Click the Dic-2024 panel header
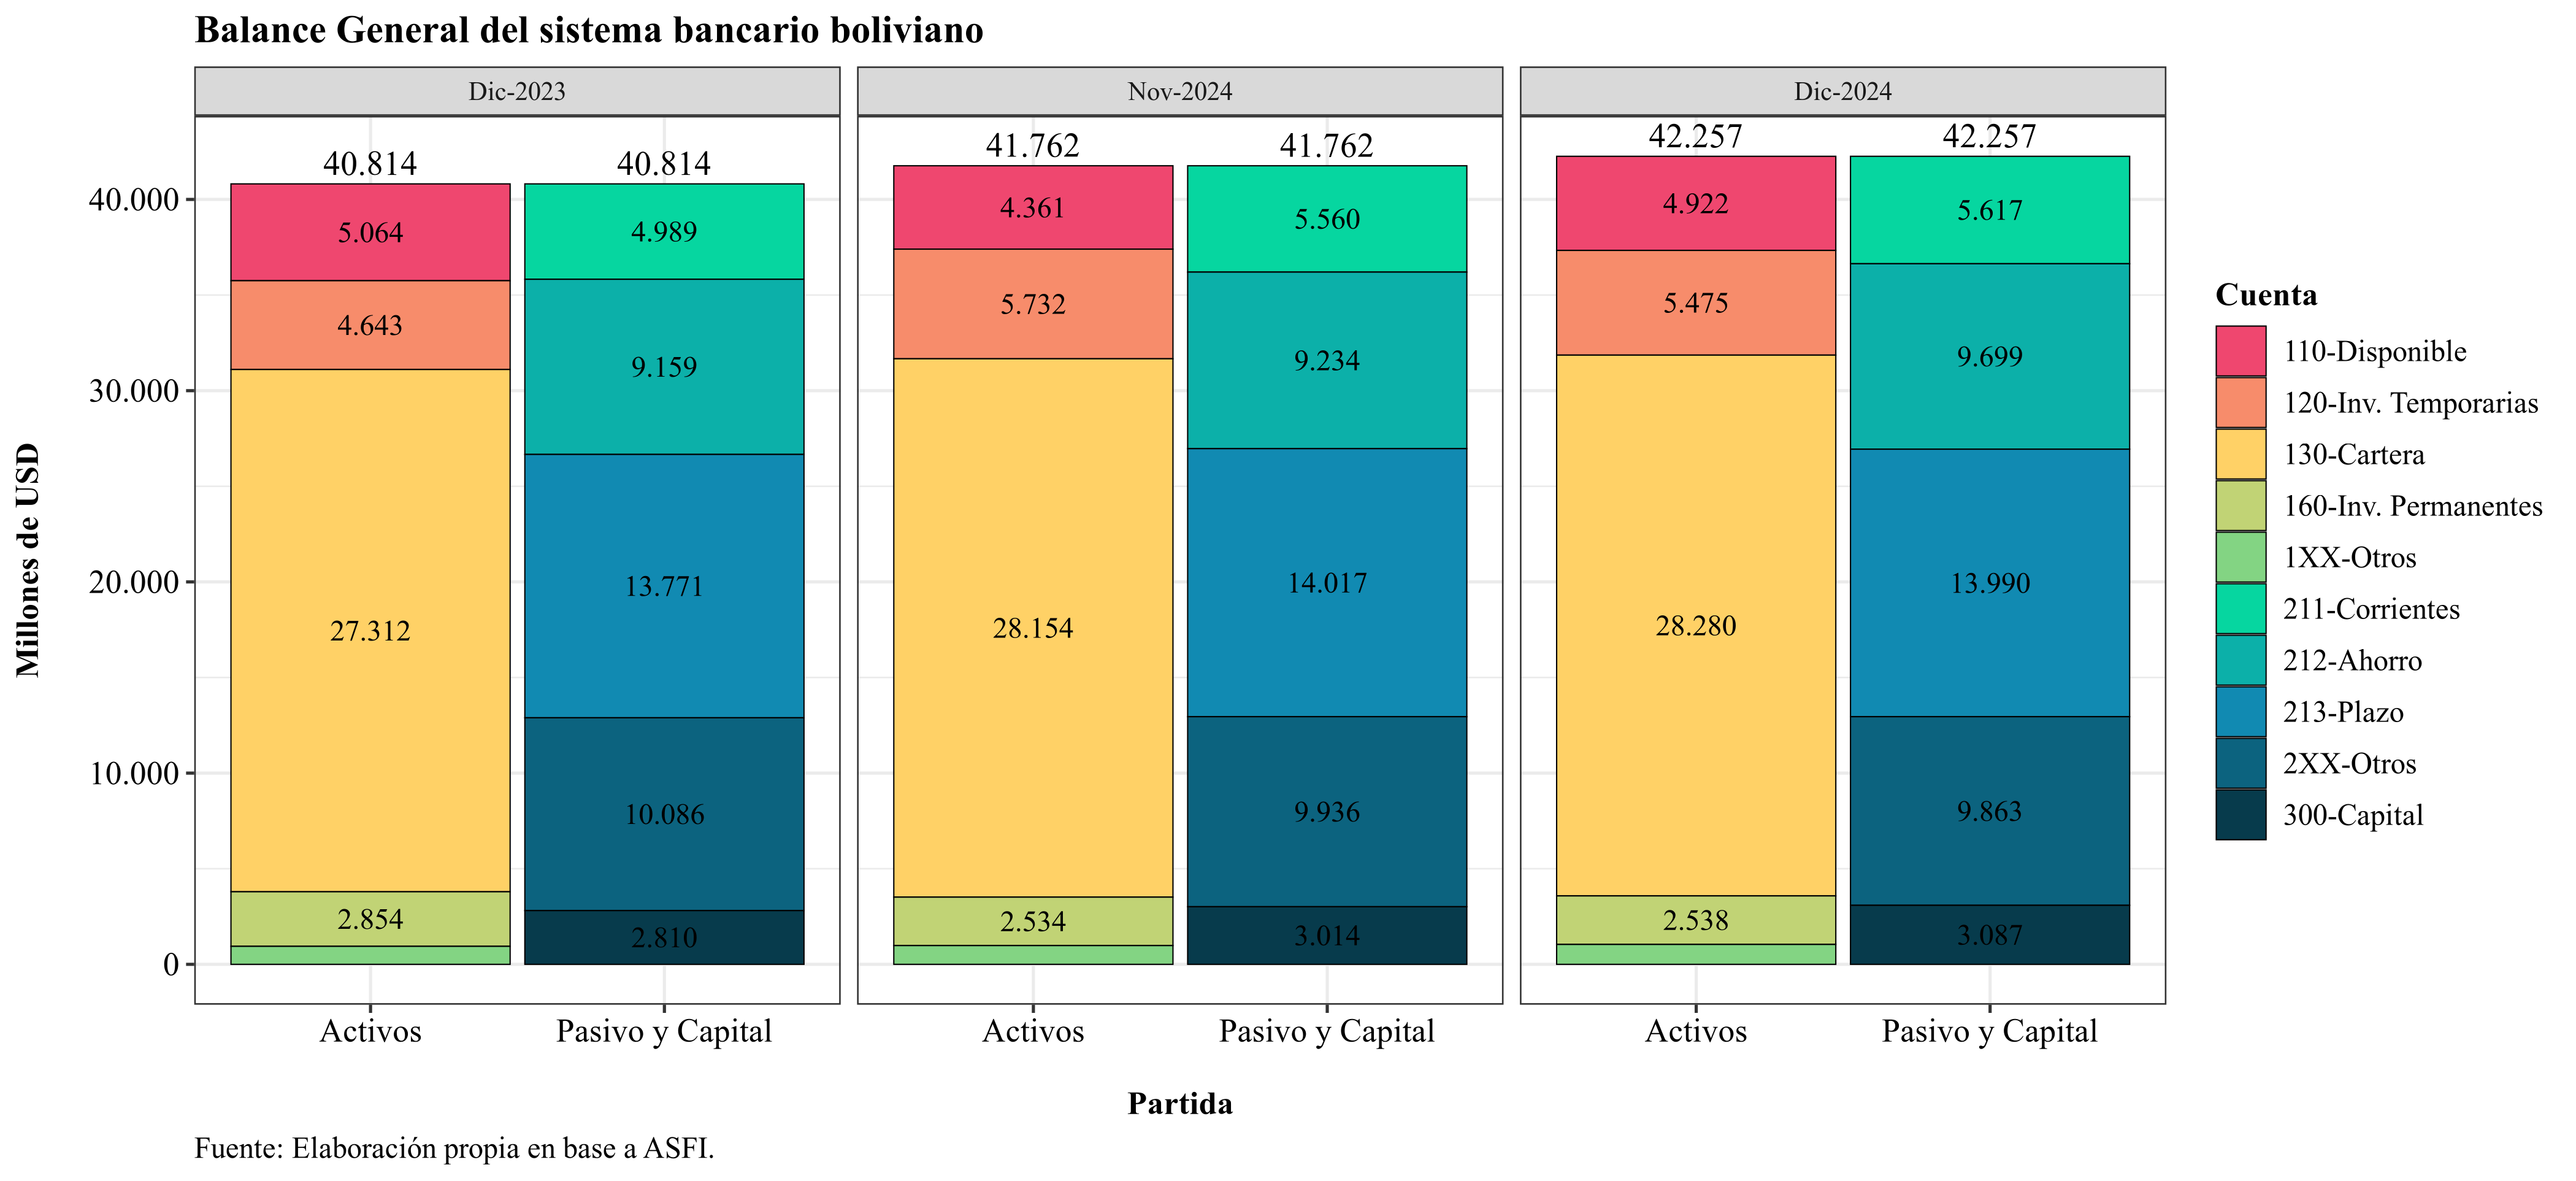Viewport: 2576px width, 1181px height. pyautogui.click(x=1843, y=91)
